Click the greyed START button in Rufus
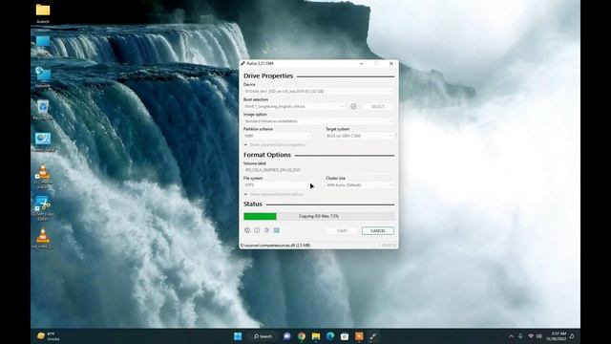 click(x=342, y=231)
